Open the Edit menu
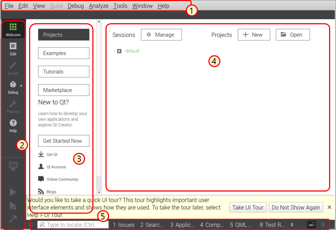Screen dimensions: 336x230 [23, 6]
